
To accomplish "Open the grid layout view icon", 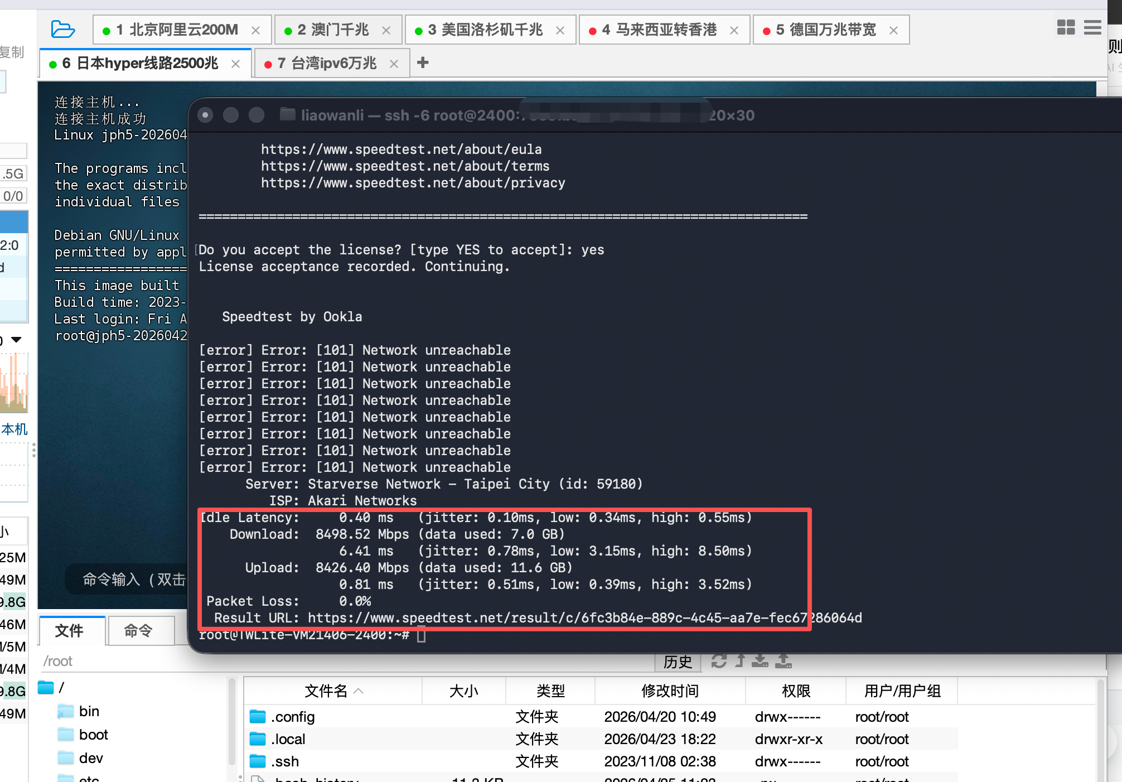I will pos(1066,27).
